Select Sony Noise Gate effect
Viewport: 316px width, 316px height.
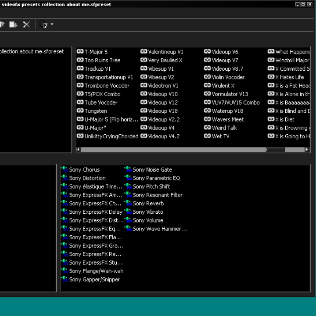pos(152,170)
